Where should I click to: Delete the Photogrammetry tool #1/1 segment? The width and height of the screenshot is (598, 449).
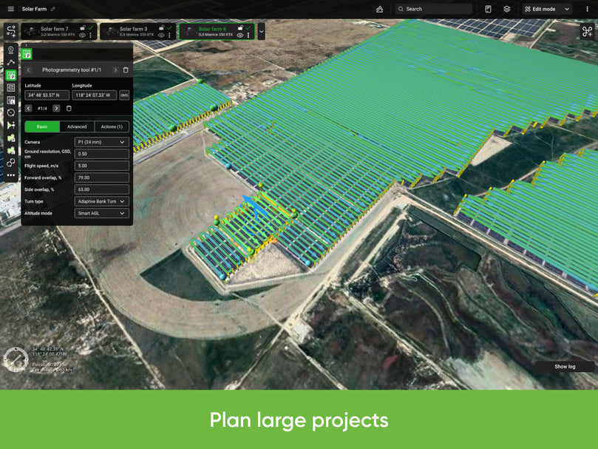pos(126,70)
